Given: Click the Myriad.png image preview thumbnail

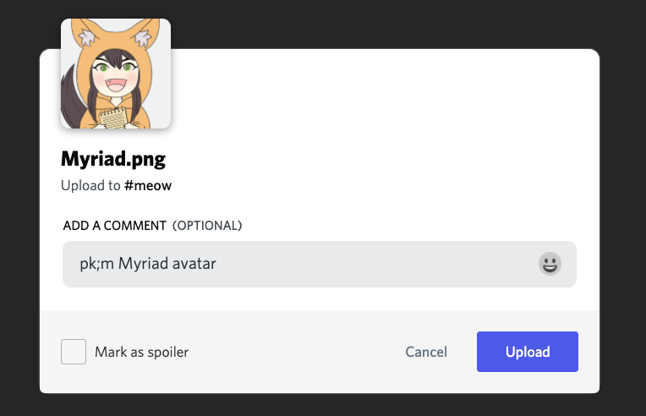Looking at the screenshot, I should click(x=116, y=74).
